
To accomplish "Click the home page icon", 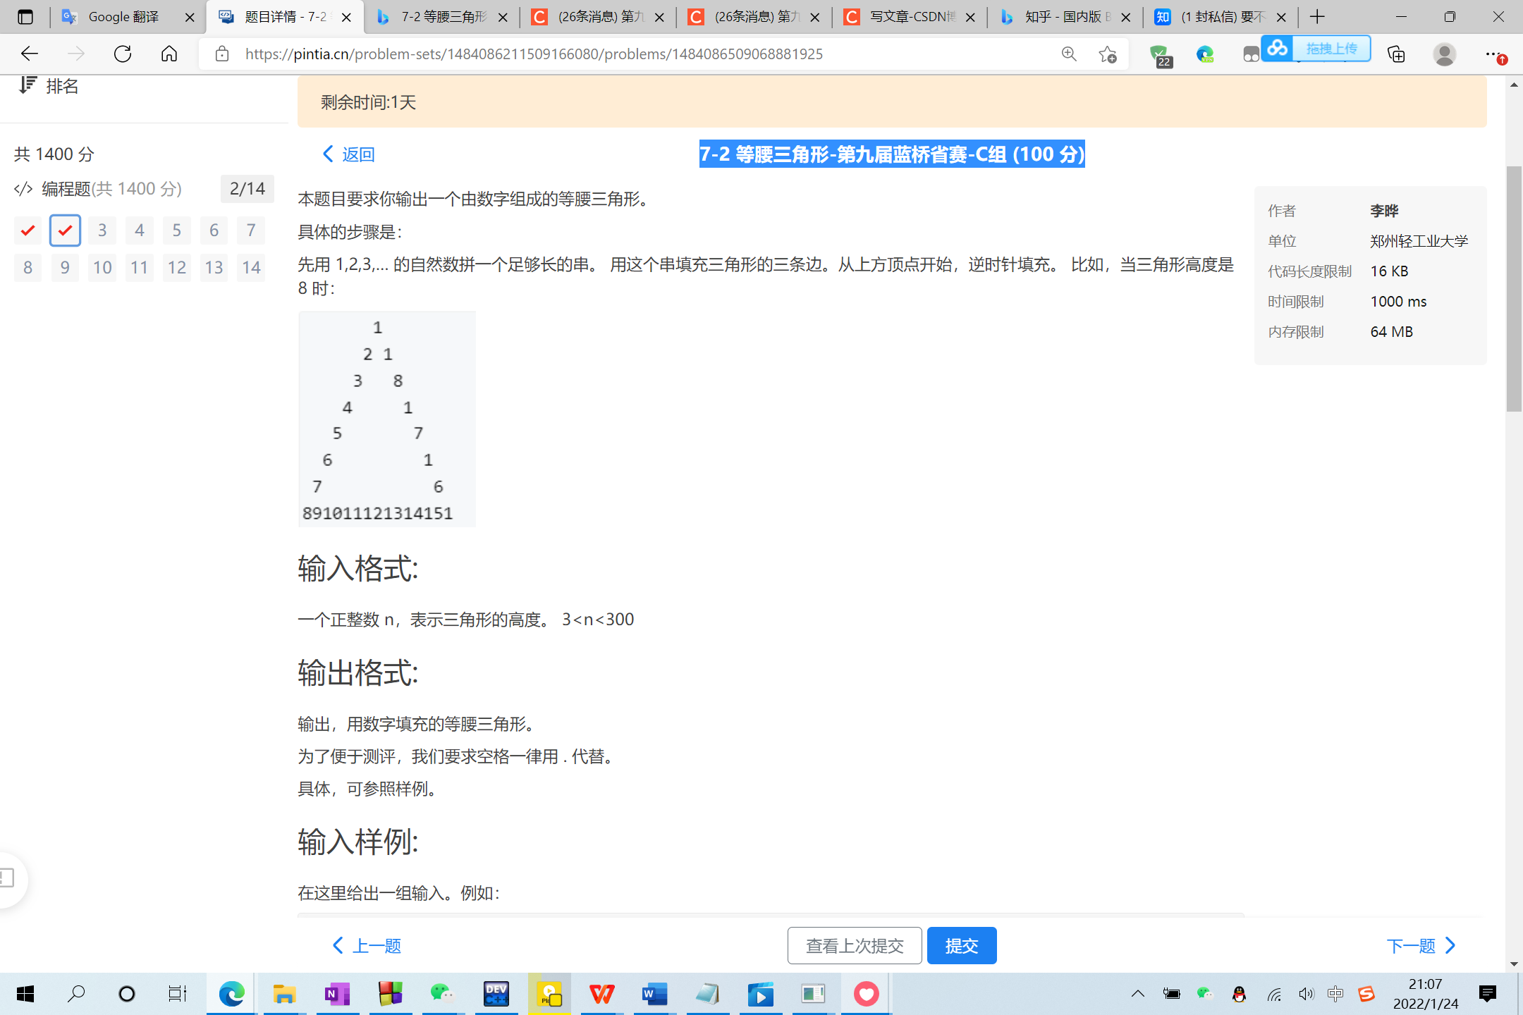I will 169,54.
